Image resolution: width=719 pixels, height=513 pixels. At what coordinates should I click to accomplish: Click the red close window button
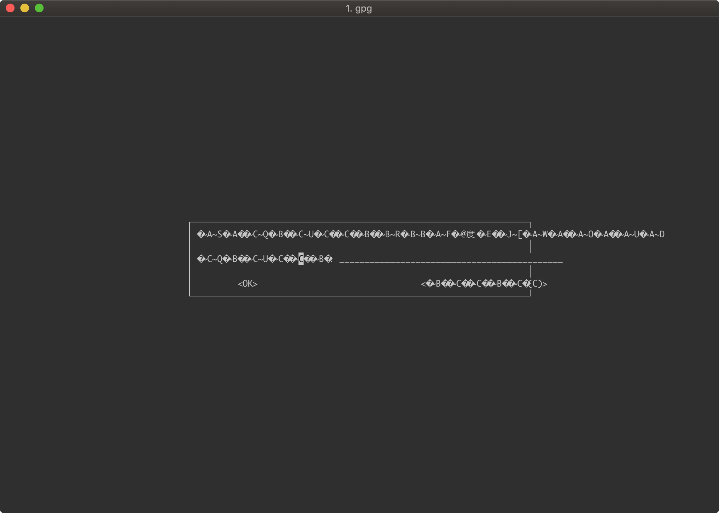(x=10, y=8)
